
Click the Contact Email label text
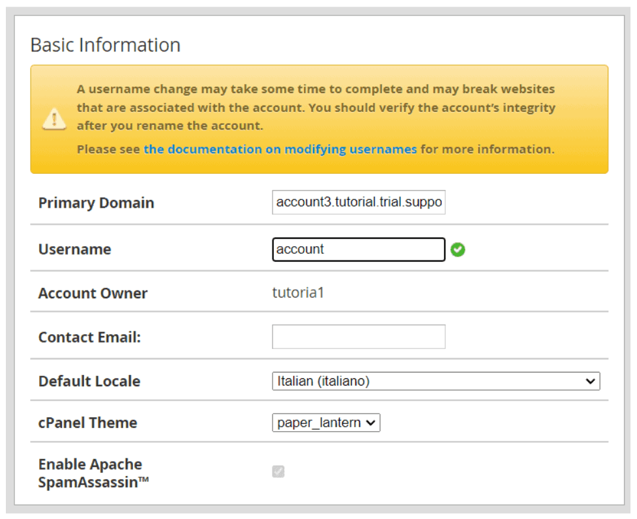tap(89, 337)
